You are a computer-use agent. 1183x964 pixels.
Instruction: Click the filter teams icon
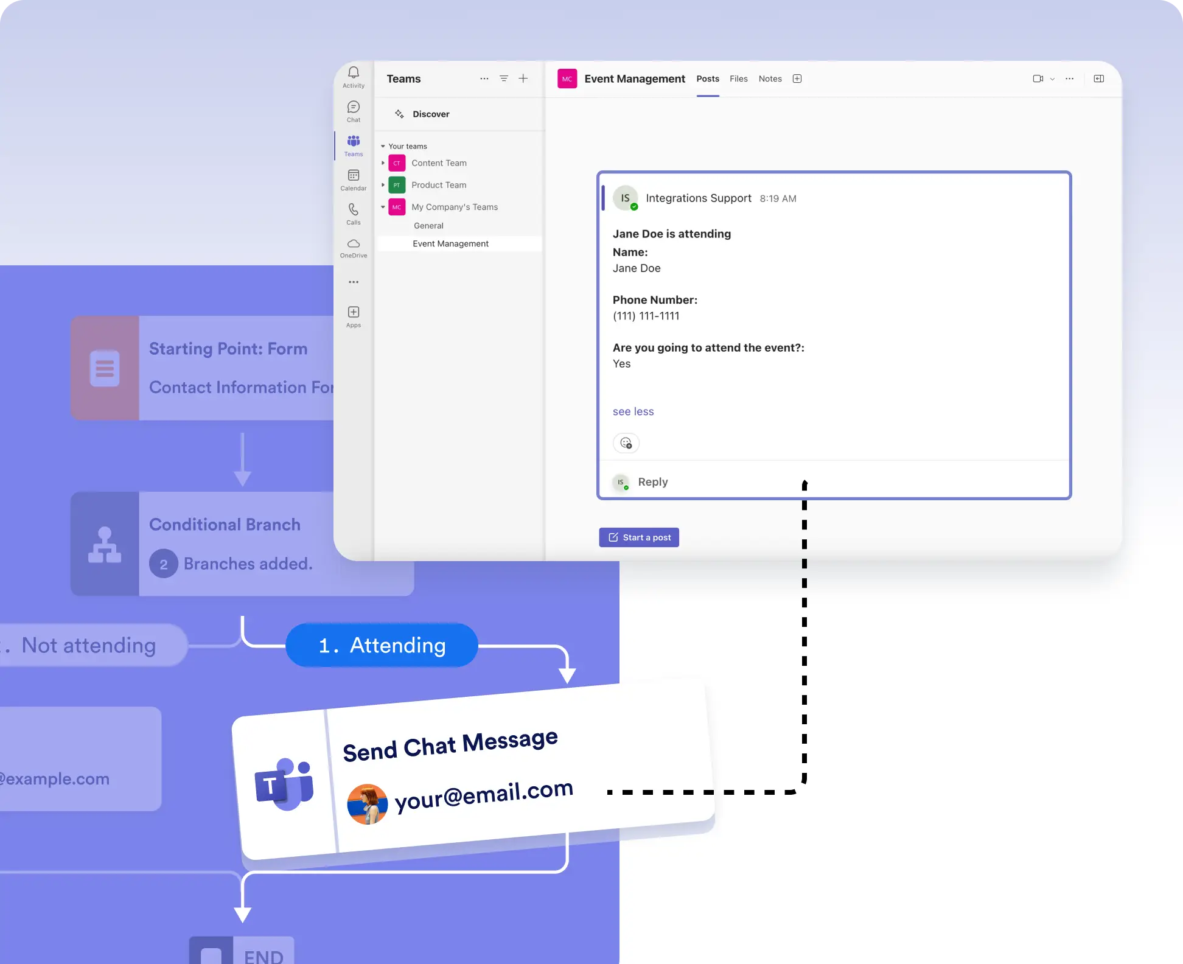[x=504, y=79]
